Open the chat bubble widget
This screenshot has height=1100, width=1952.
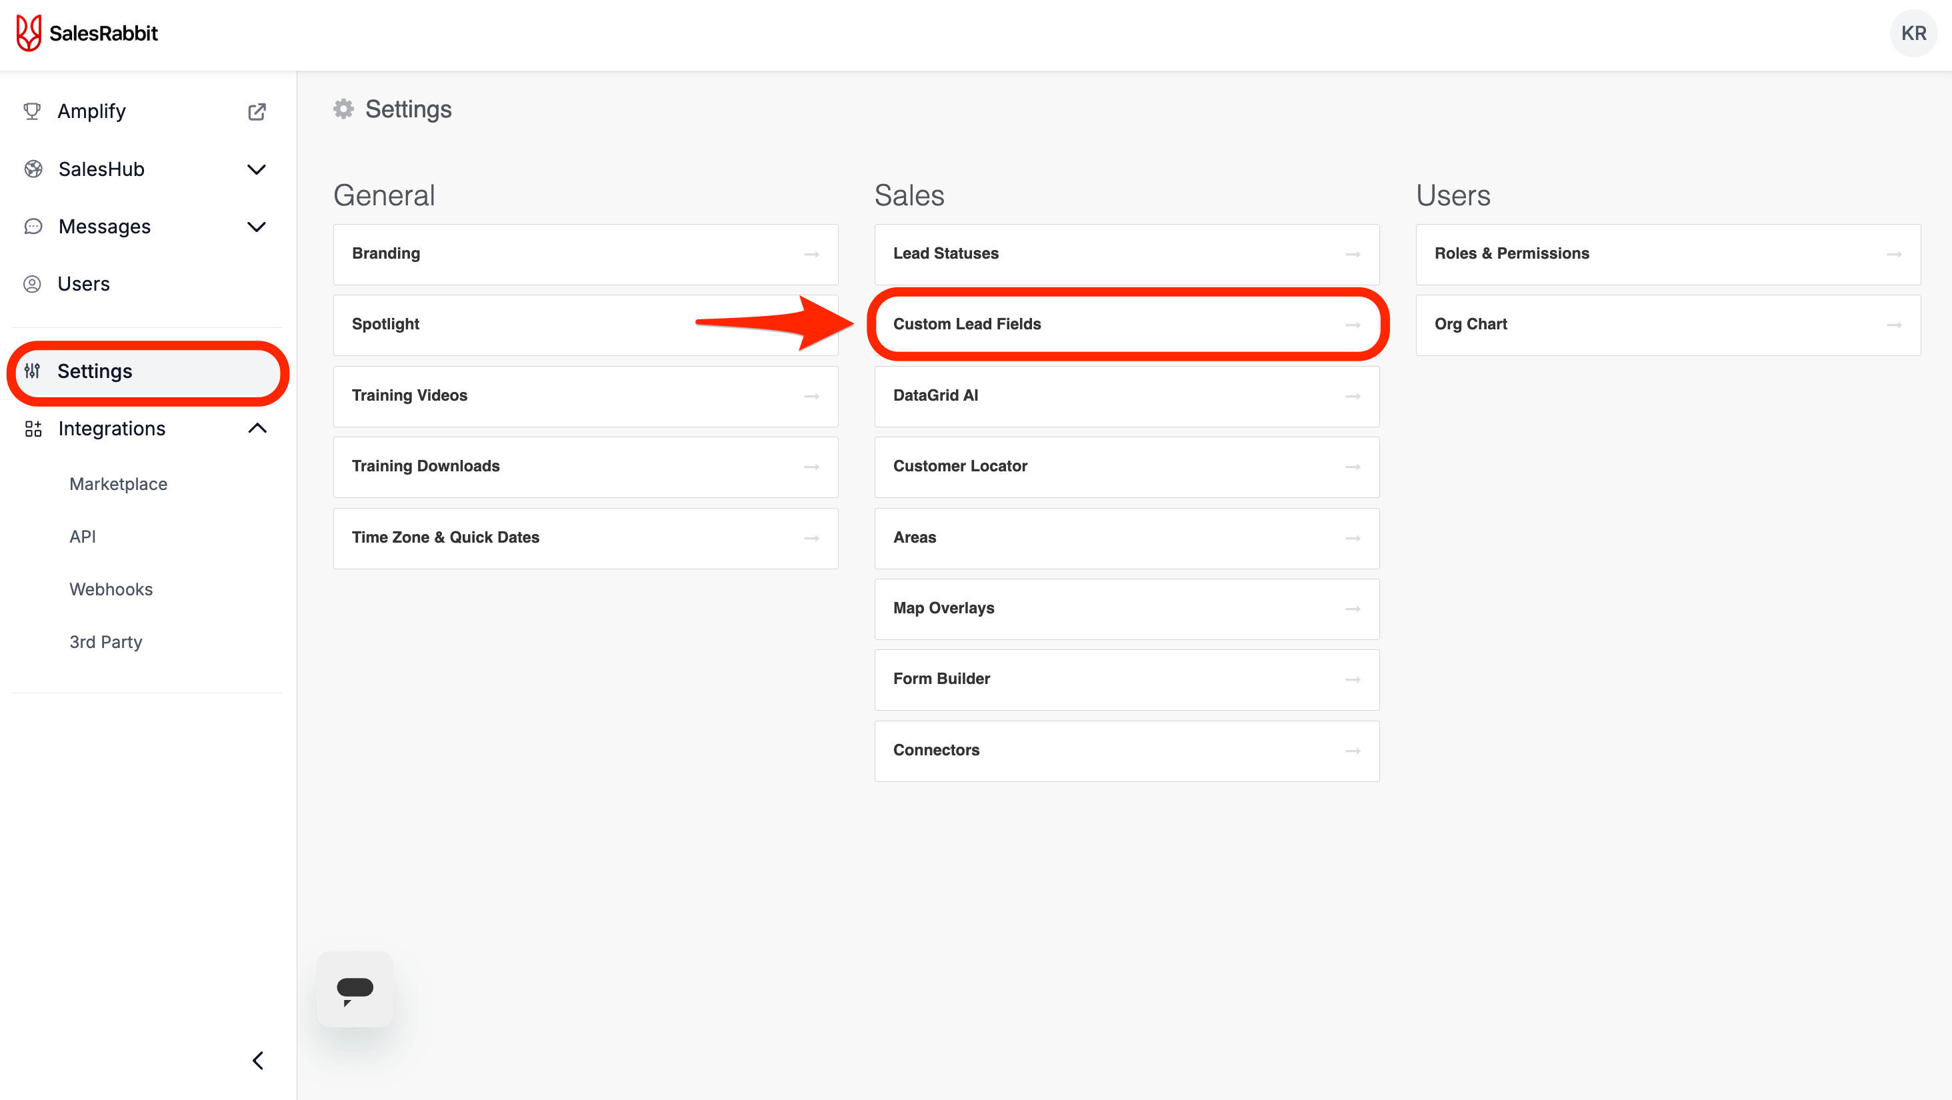click(x=355, y=989)
